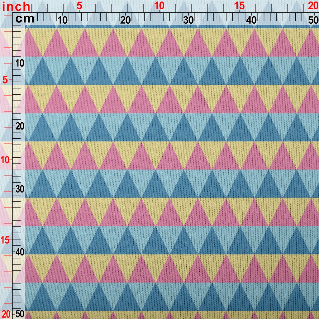Pick the 40 cm mark on left ruler
The image size is (319, 319).
20,252
